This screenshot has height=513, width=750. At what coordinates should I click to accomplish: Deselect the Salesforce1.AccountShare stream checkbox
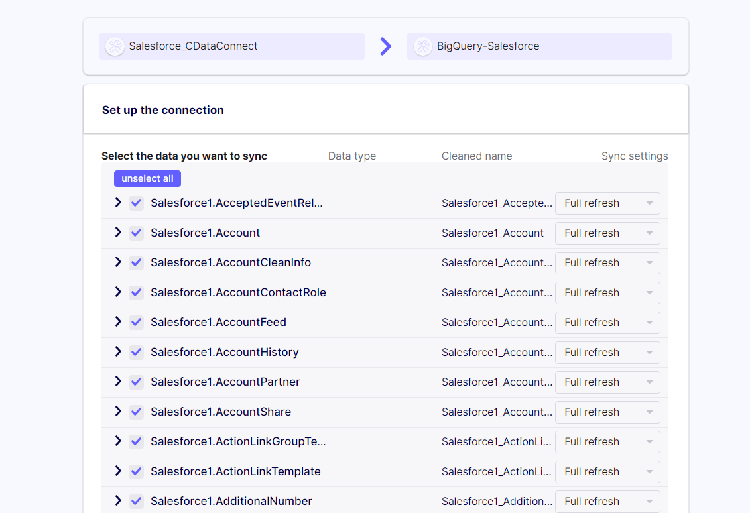136,412
